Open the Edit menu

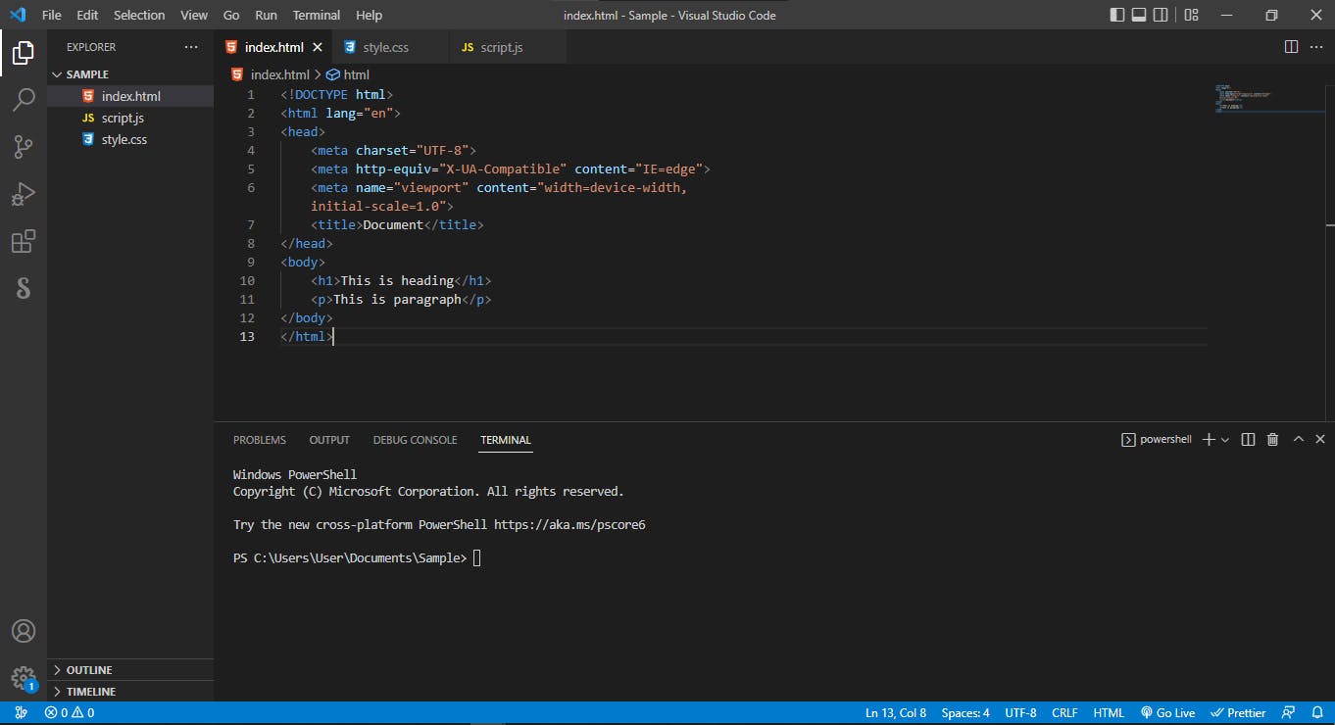pyautogui.click(x=87, y=15)
